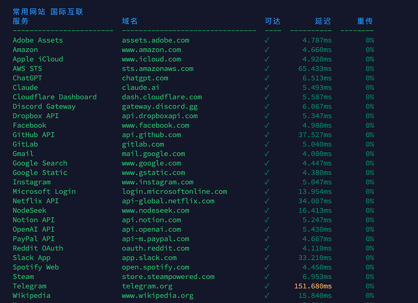Image resolution: width=418 pixels, height=303 pixels.
Task: Click the highlighted latency '151.680ms'
Action: 313,286
